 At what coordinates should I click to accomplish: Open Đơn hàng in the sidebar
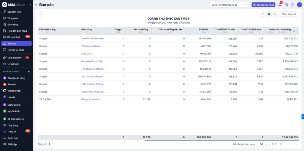pyautogui.click(x=13, y=24)
